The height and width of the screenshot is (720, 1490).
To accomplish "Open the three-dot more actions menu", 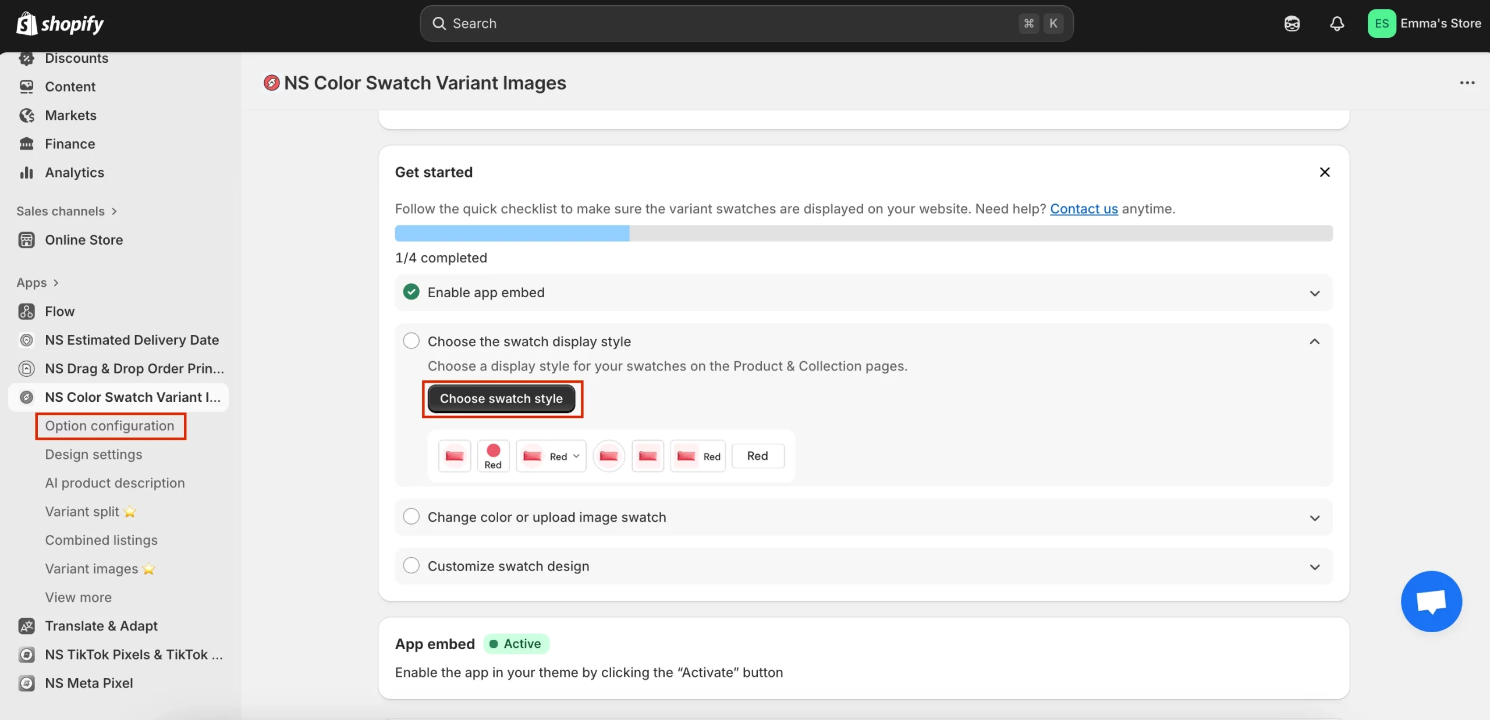I will (1467, 83).
